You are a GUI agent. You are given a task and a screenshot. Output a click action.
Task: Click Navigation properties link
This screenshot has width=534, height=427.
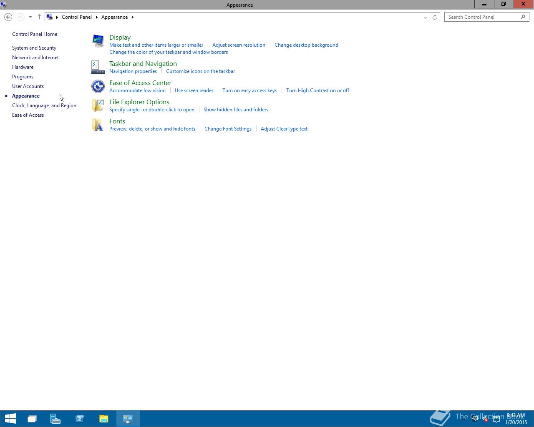pos(133,71)
